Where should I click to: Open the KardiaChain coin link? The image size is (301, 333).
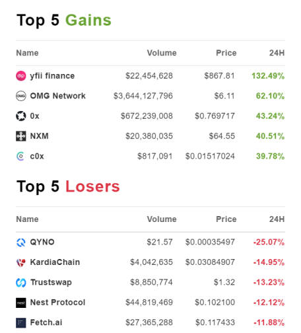(x=55, y=262)
